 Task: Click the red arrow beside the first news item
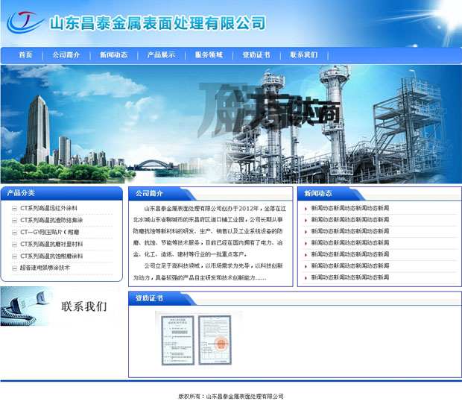point(306,209)
